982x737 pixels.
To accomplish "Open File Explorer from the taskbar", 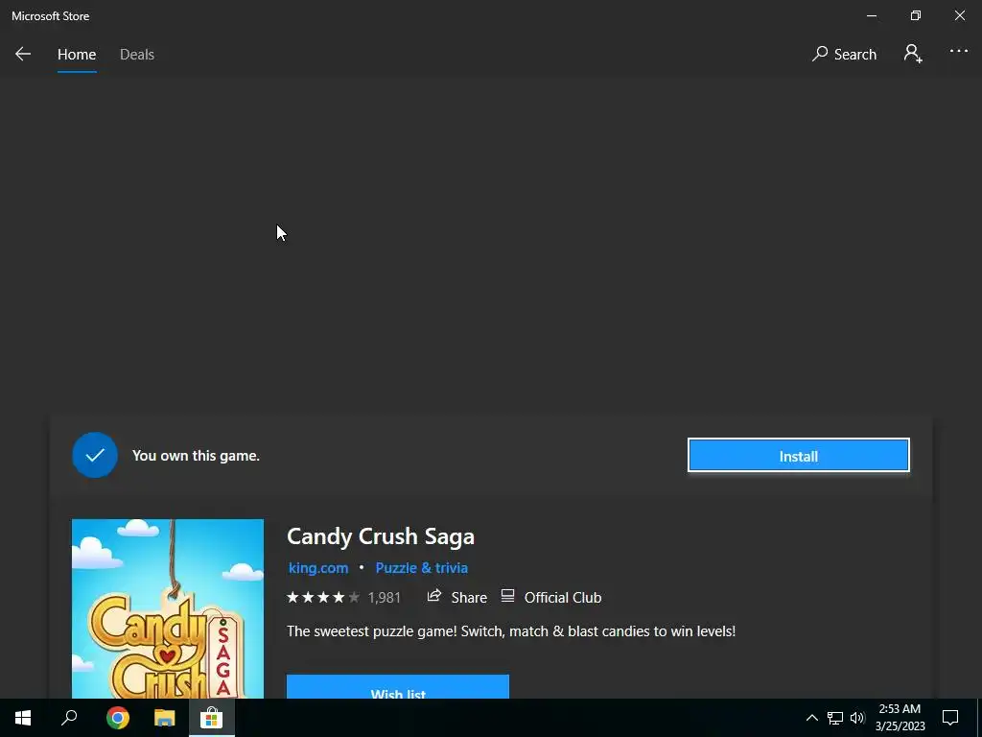I will (165, 718).
